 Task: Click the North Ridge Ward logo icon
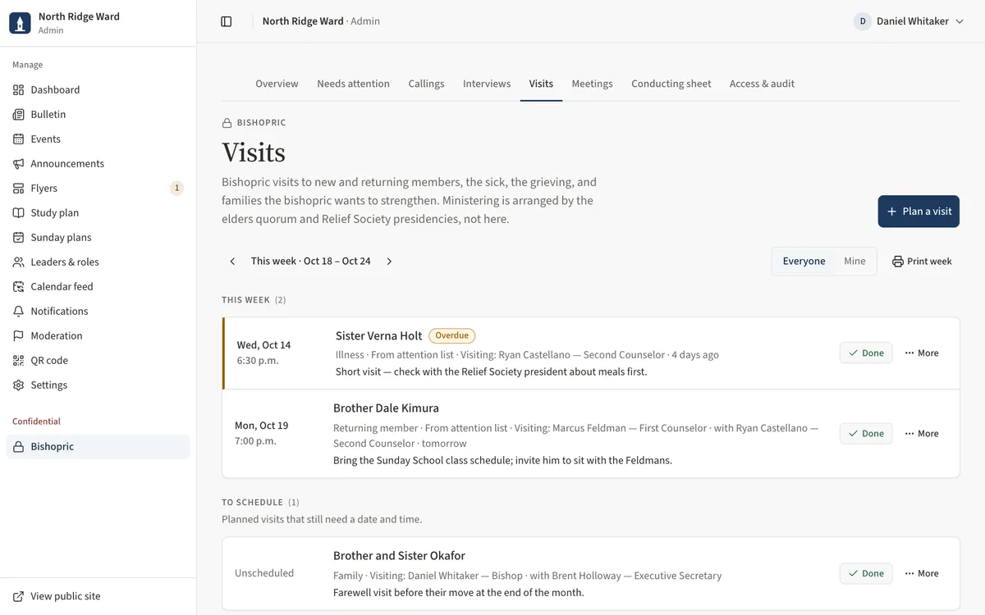[20, 23]
